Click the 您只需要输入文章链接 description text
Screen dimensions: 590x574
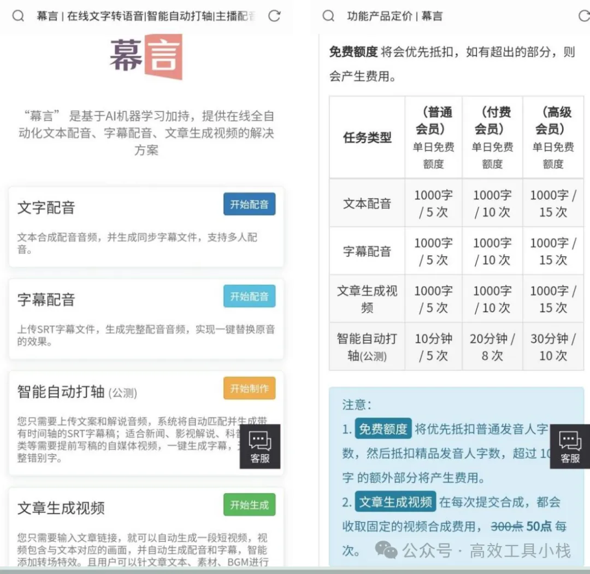(x=143, y=550)
